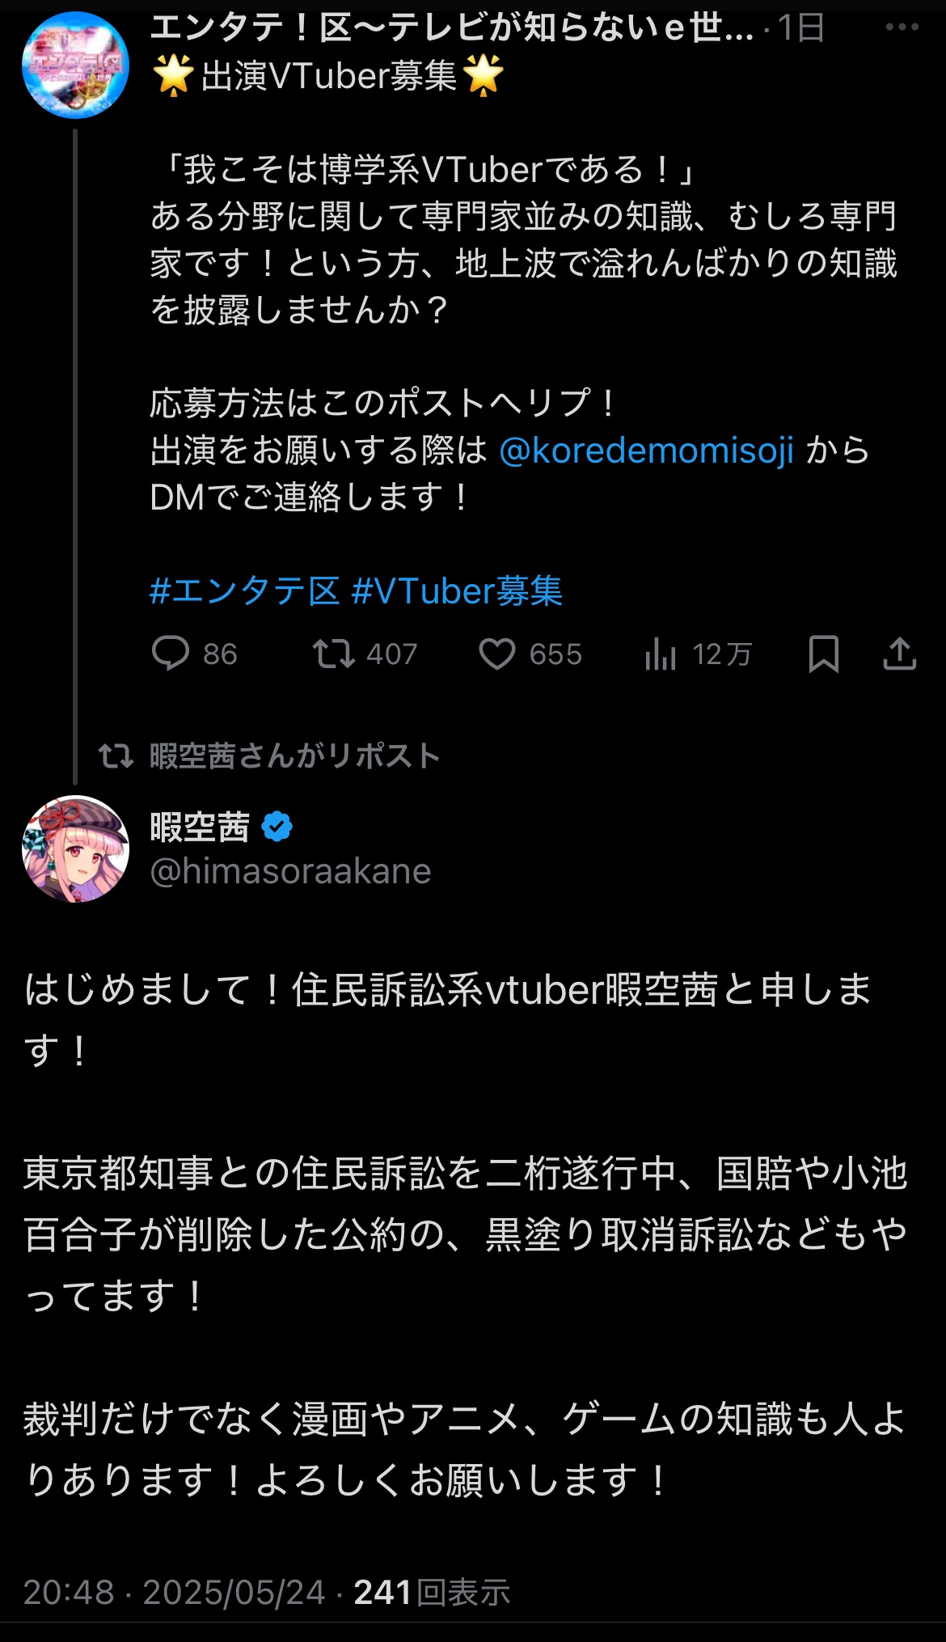Tap the small repost icon beside リポスト label

pos(116,756)
